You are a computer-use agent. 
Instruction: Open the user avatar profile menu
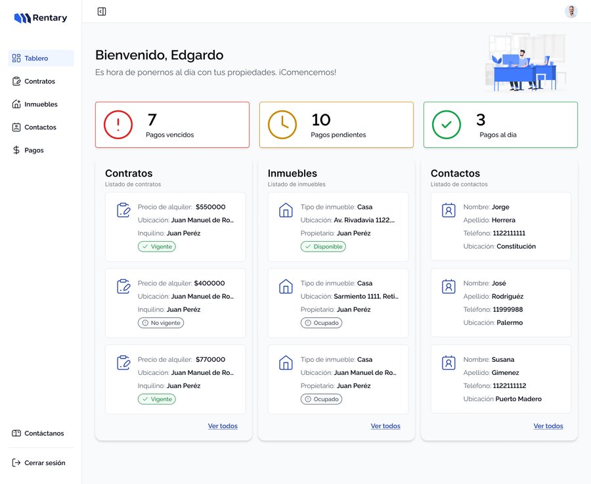[571, 11]
